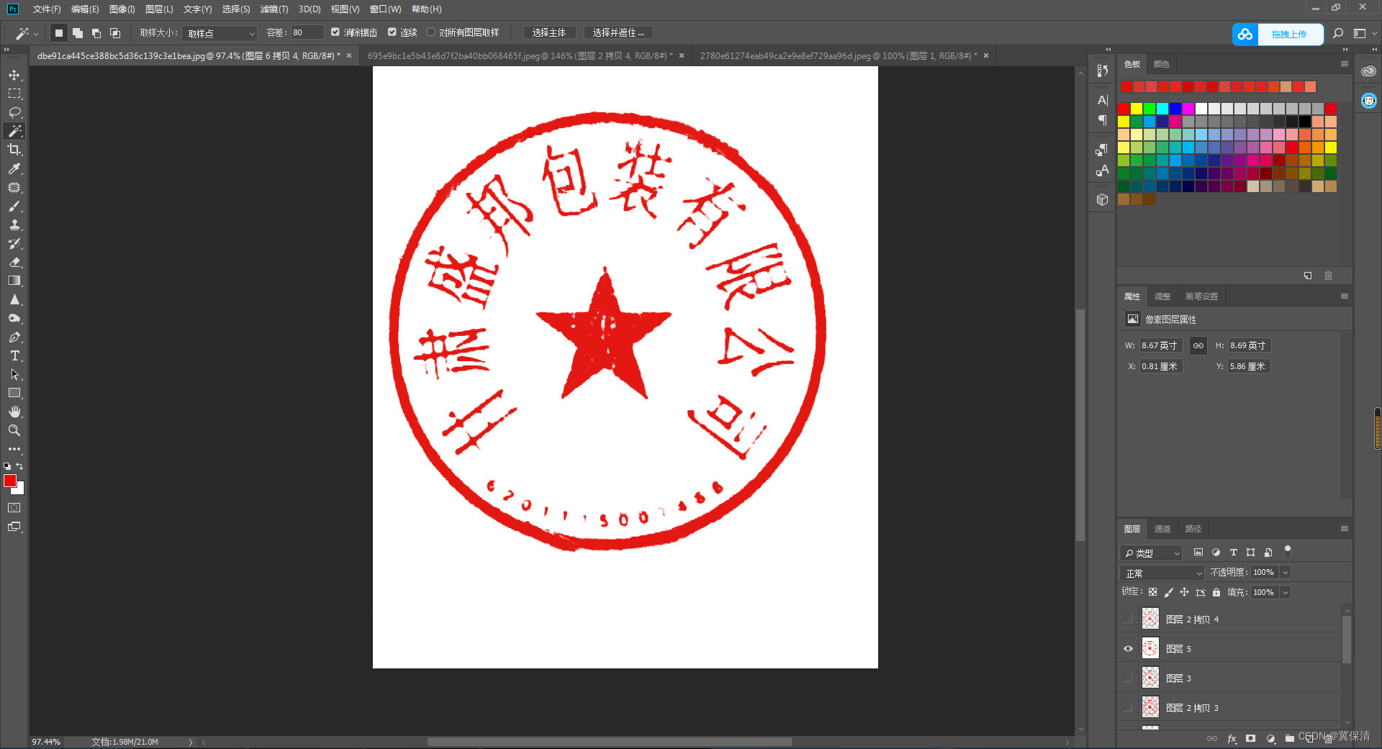This screenshot has width=1382, height=749.
Task: Select the Move tool
Action: pyautogui.click(x=14, y=76)
